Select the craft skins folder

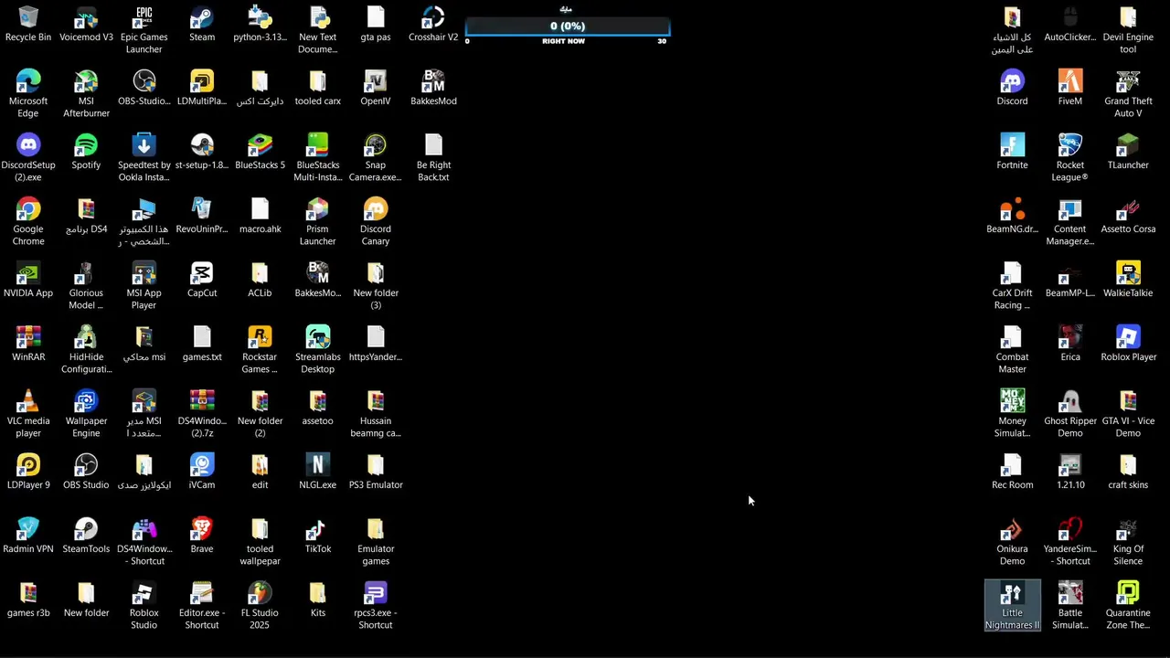click(x=1128, y=472)
